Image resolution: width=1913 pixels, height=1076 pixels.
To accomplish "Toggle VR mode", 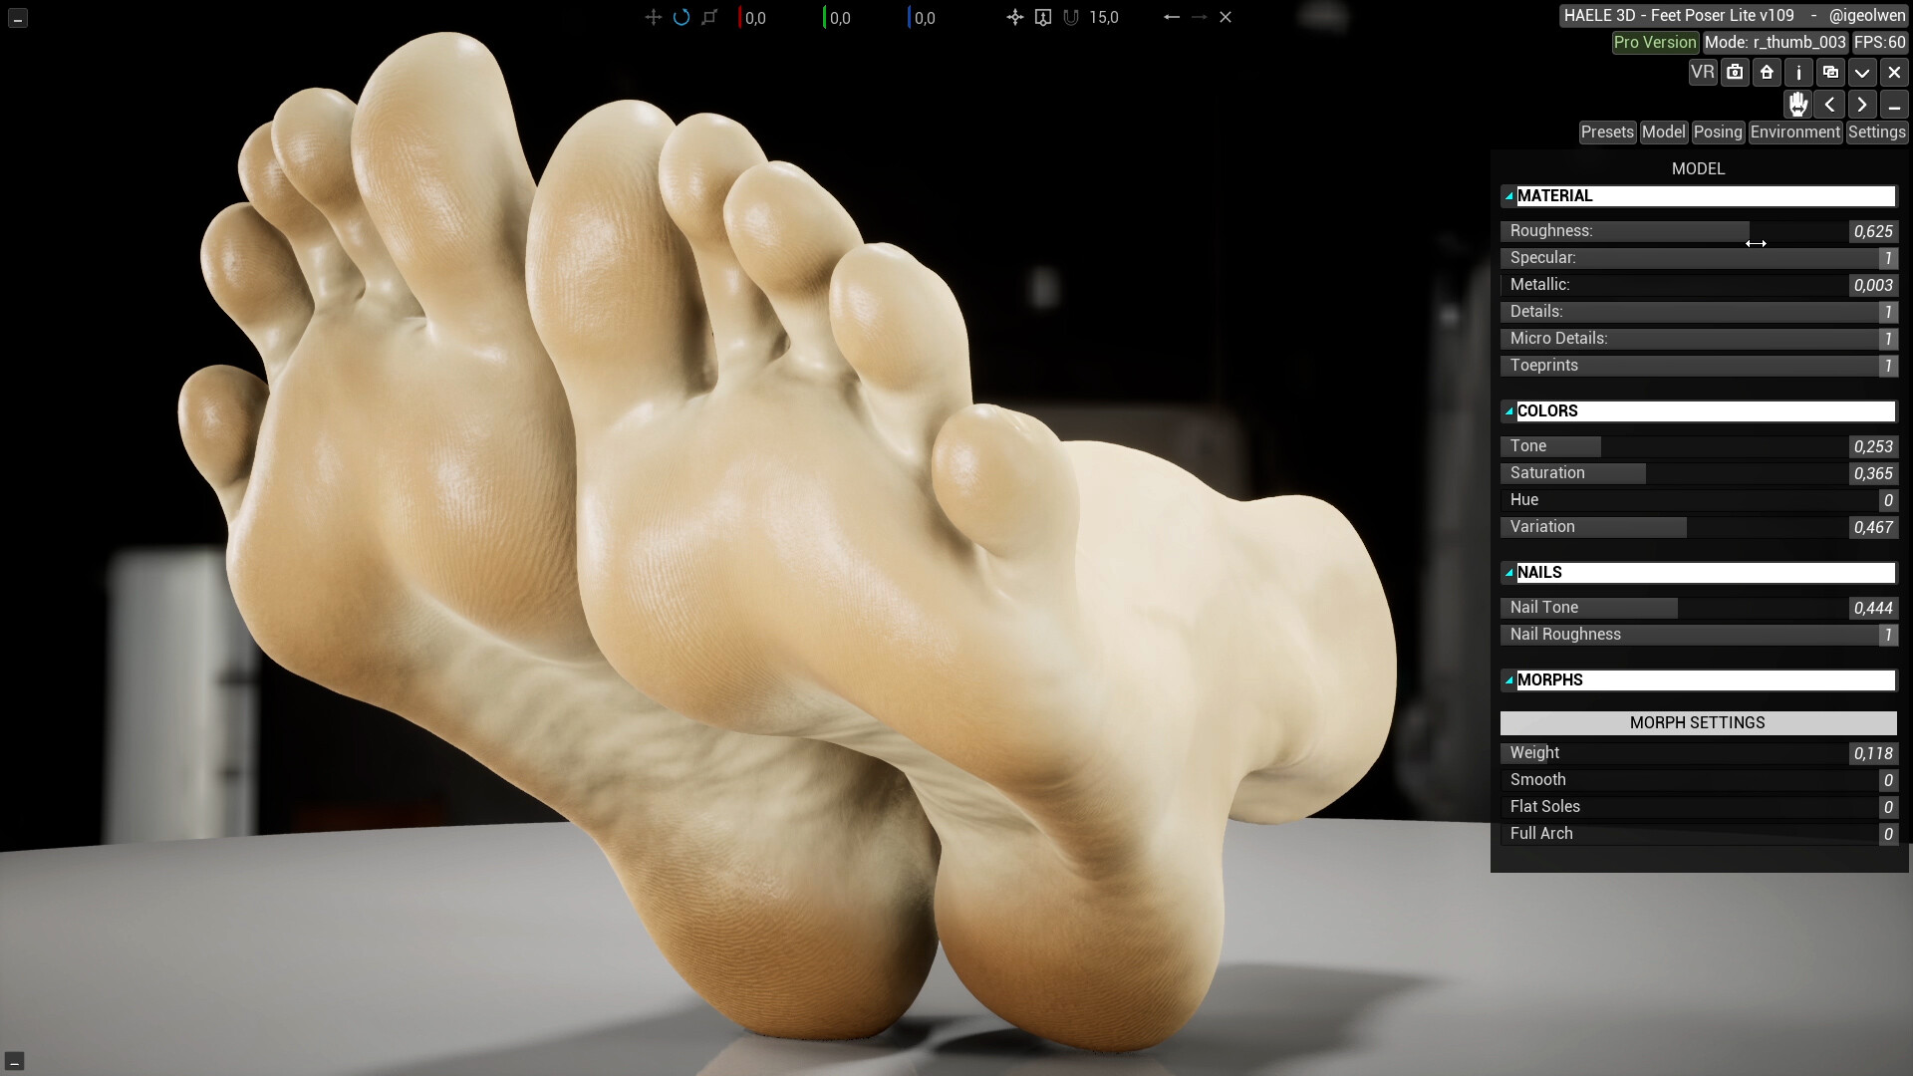I will (1703, 72).
